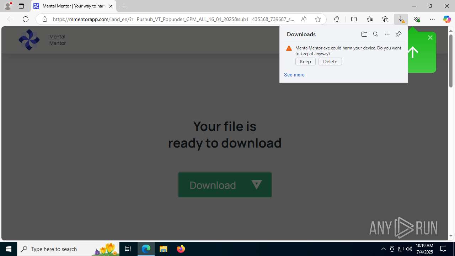Open Copilot sidebar icon
455x256 pixels.
[447, 19]
